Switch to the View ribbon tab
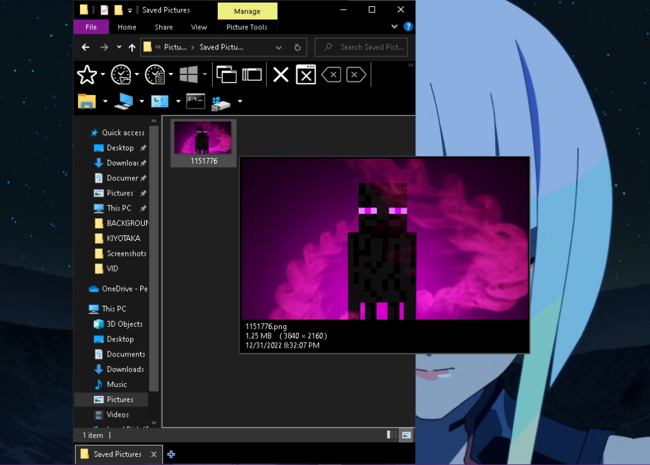Image resolution: width=650 pixels, height=465 pixels. tap(199, 27)
